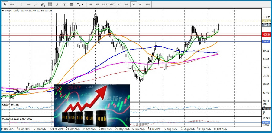The width and height of the screenshot is (272, 133).
Task: Click the 22 Jun 2026 date label
Action: click(x=138, y=129)
